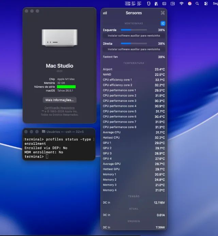Click the Tahoe 26.5.1 macOS version
This screenshot has height=236, width=218.
click(x=65, y=91)
